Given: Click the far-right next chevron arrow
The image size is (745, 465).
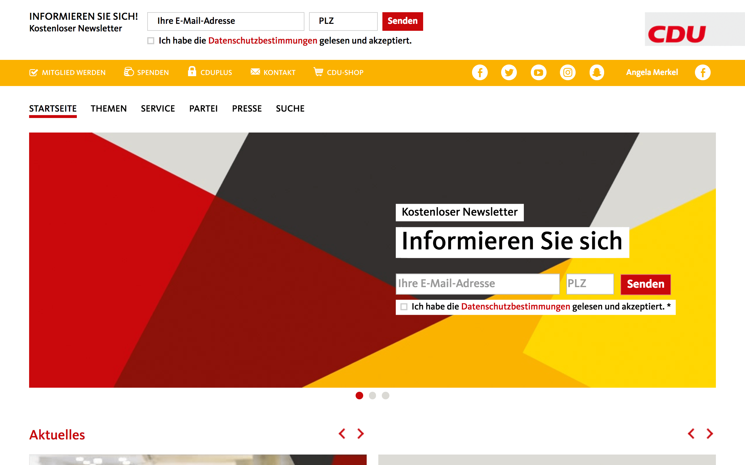Looking at the screenshot, I should pos(709,434).
